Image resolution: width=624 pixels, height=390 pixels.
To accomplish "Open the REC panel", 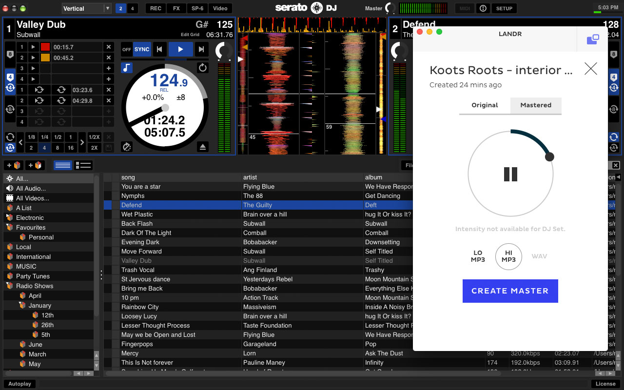I will pyautogui.click(x=156, y=8).
